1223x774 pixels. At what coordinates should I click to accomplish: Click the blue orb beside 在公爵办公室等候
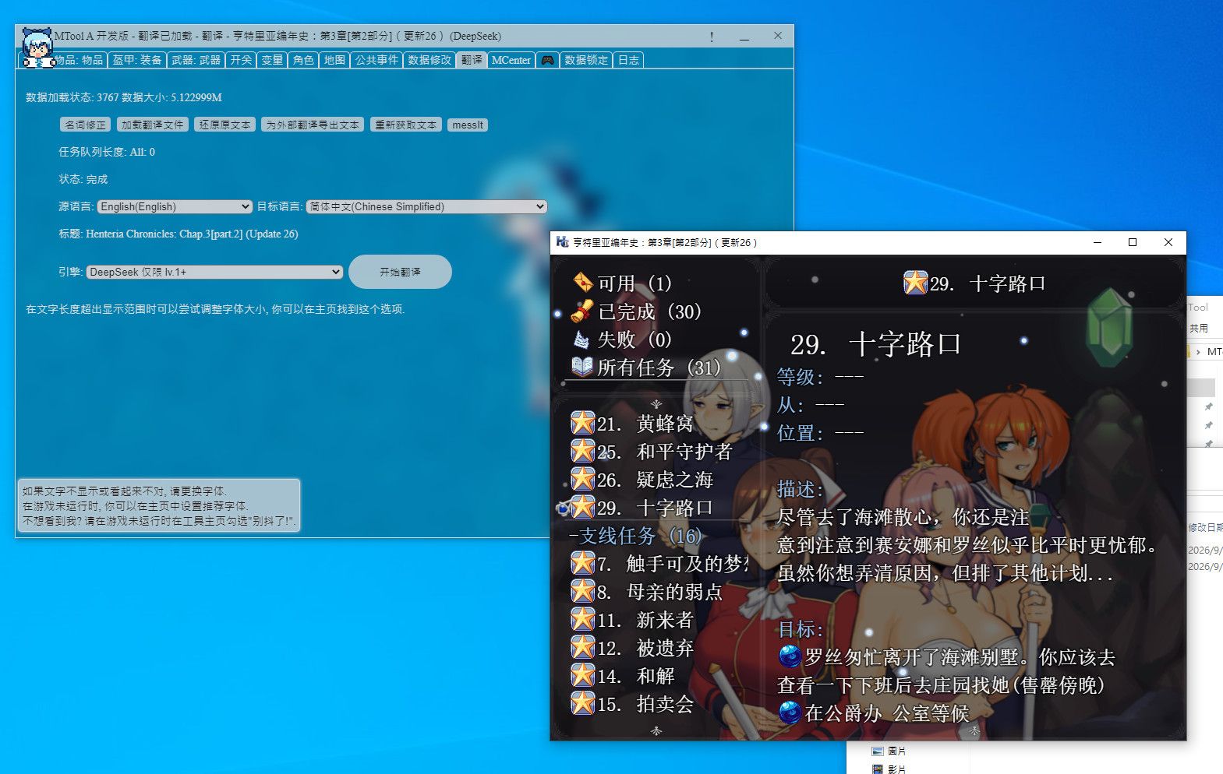790,712
